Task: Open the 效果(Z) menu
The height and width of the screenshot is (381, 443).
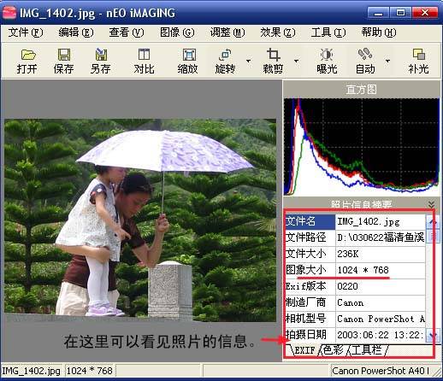Action: 278,32
